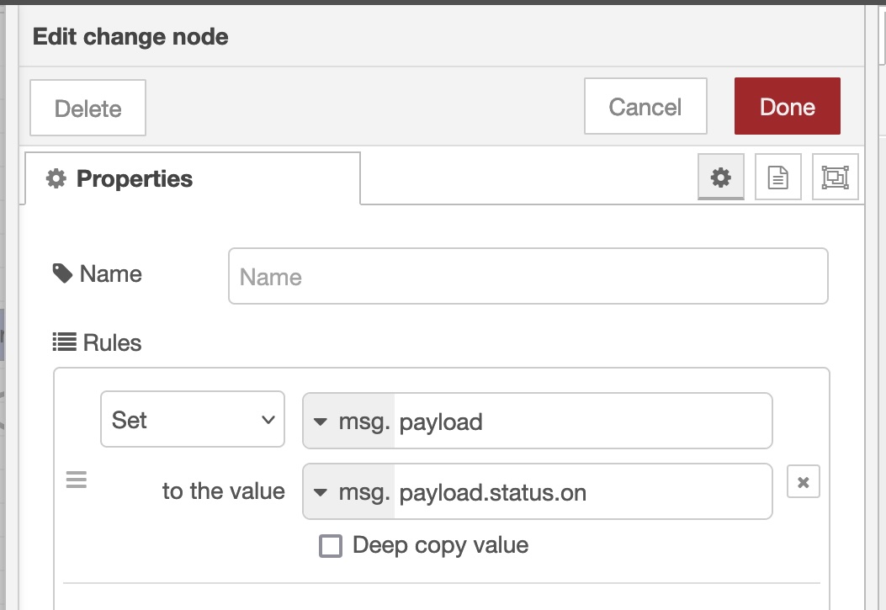Enable the Deep copy value checkbox
Image resolution: width=886 pixels, height=610 pixels.
[330, 545]
